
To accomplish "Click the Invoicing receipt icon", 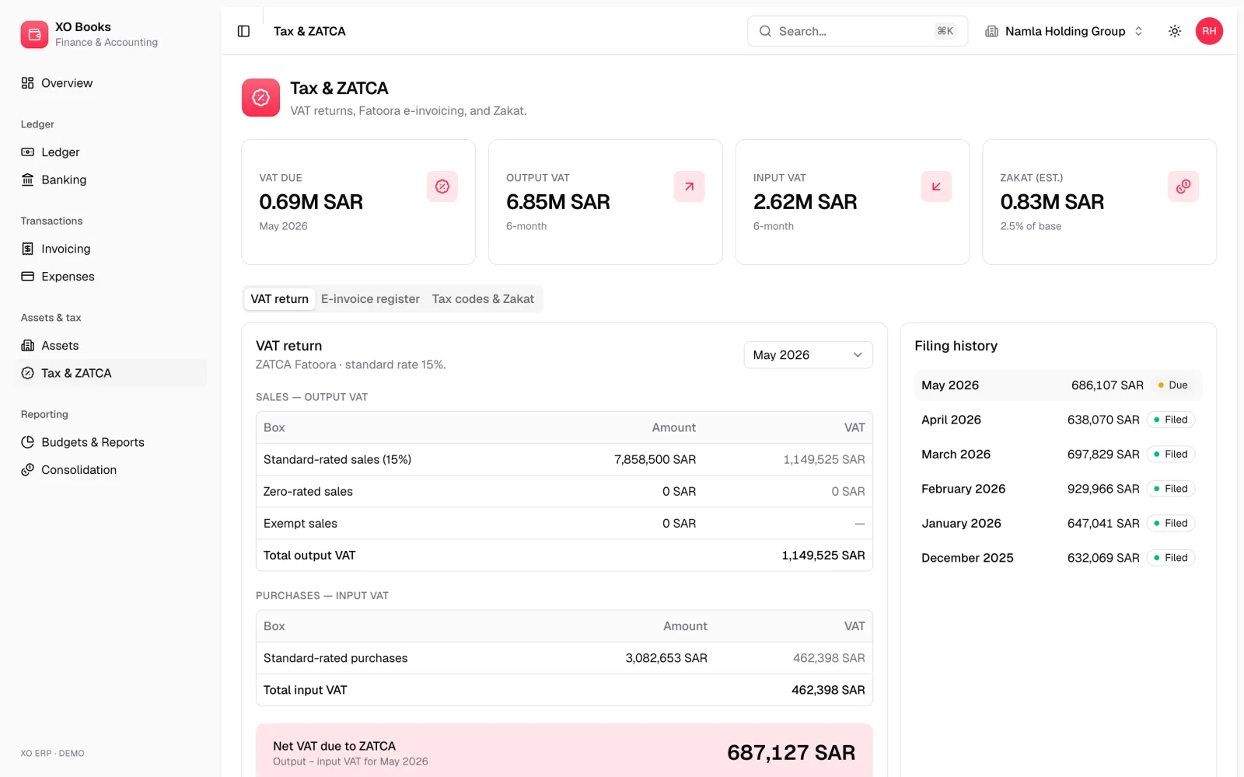I will click(x=28, y=249).
